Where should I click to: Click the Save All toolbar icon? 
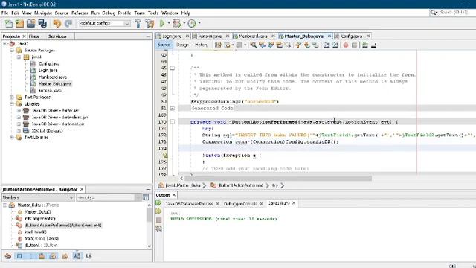42,23
